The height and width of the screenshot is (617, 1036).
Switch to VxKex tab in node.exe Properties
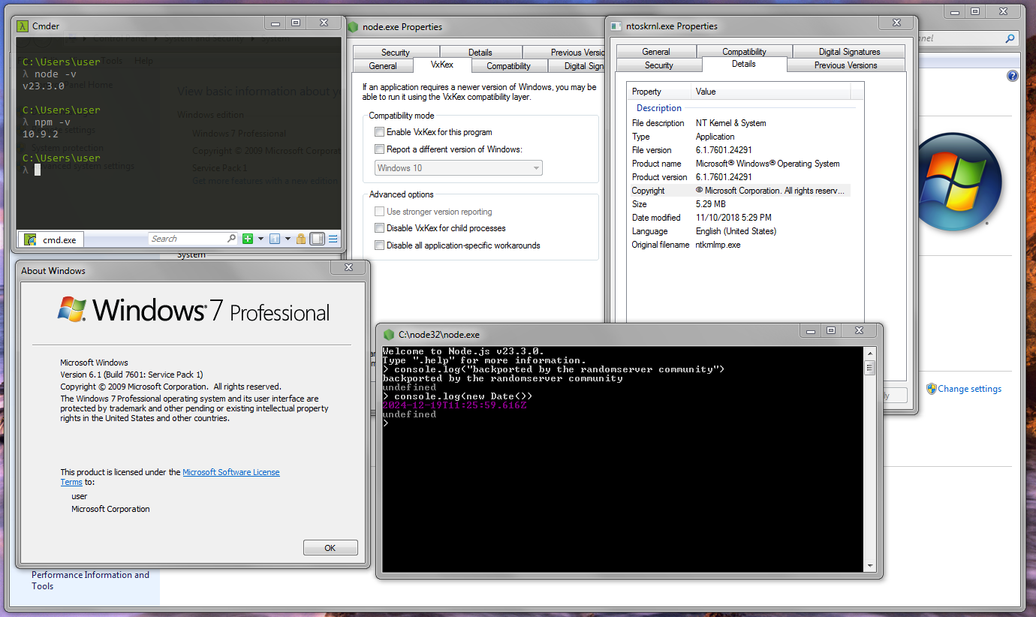(x=441, y=65)
